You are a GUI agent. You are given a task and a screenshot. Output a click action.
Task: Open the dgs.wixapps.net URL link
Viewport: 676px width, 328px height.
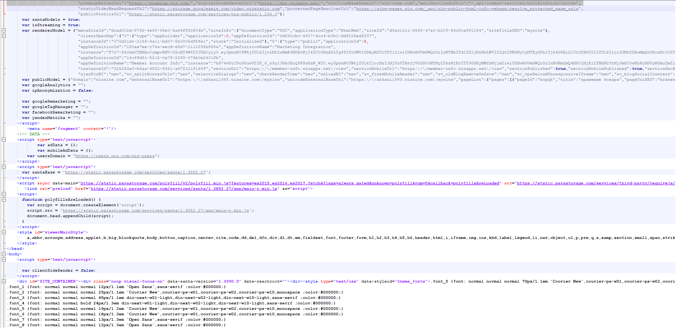click(x=290, y=3)
